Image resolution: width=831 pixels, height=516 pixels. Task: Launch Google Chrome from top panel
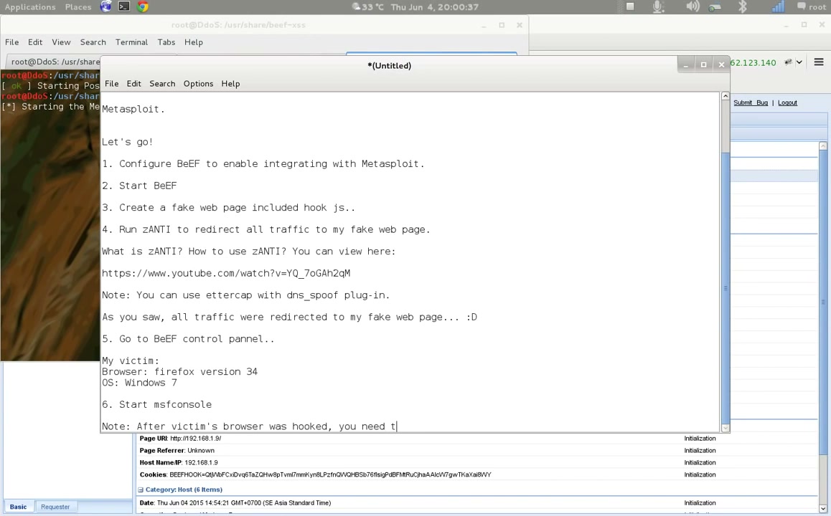pyautogui.click(x=143, y=7)
